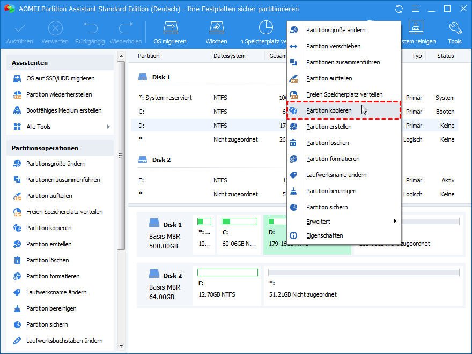Viewport: 472px width, 354px height.
Task: Choose Partition aufteilen in context menu
Action: pos(344,78)
